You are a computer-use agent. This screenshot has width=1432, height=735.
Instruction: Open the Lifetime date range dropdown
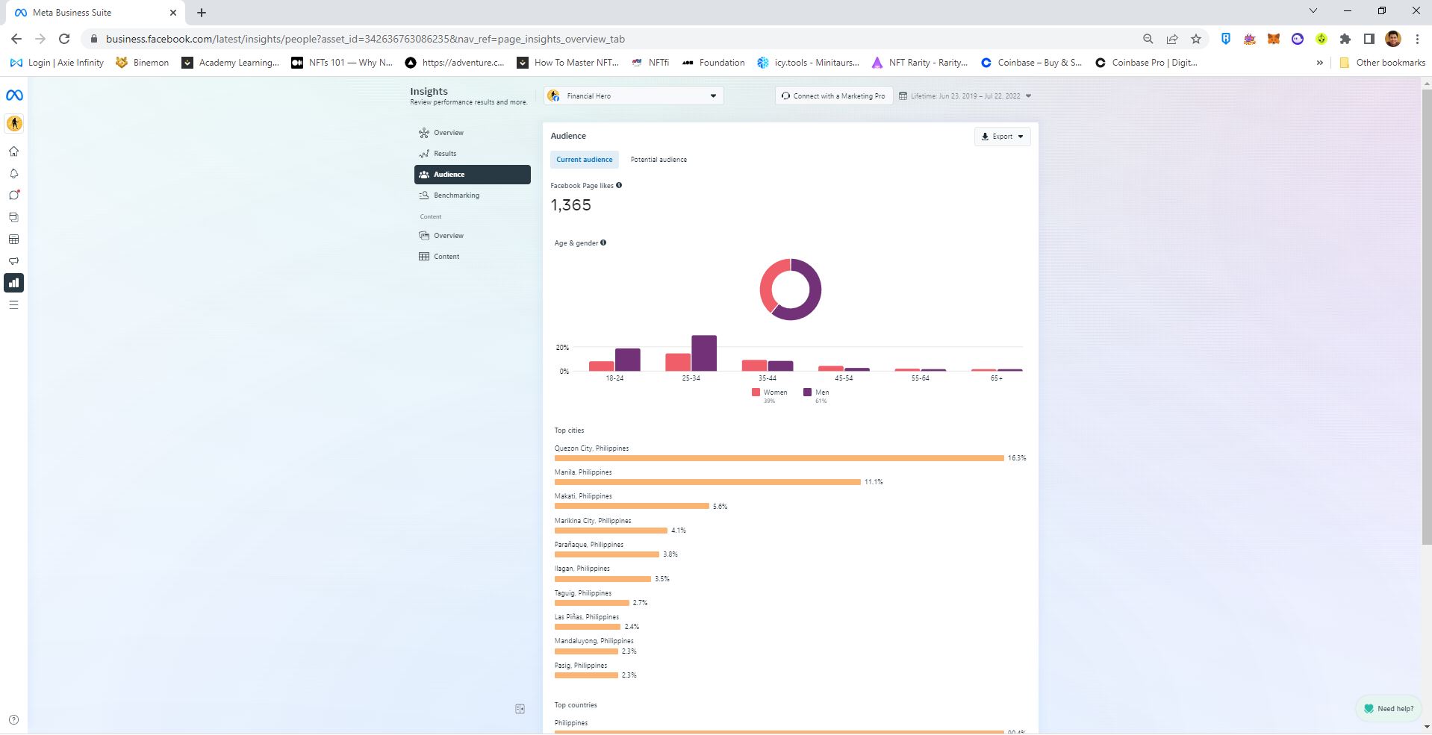[965, 96]
